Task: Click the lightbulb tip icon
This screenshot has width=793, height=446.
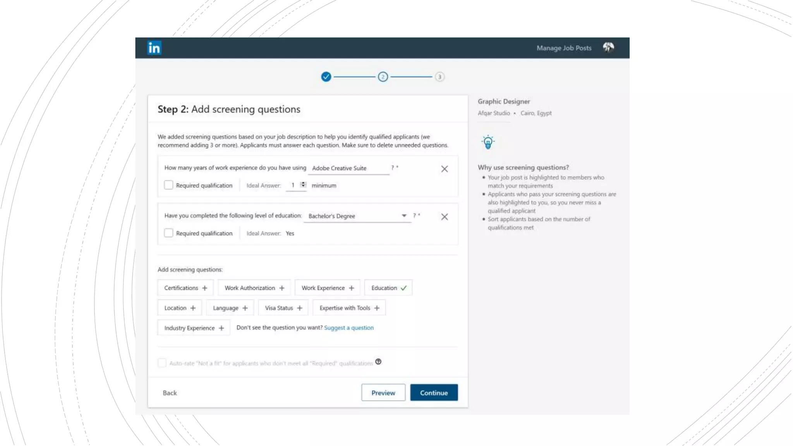Action: pyautogui.click(x=488, y=142)
